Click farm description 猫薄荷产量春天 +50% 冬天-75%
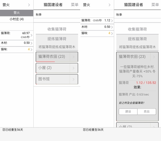 click(137, 74)
